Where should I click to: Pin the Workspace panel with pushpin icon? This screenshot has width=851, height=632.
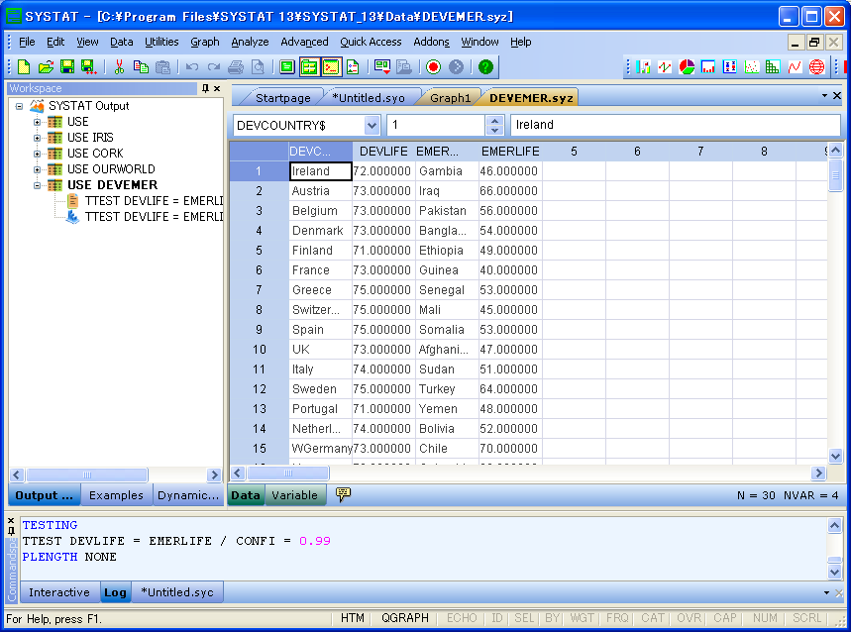(205, 88)
